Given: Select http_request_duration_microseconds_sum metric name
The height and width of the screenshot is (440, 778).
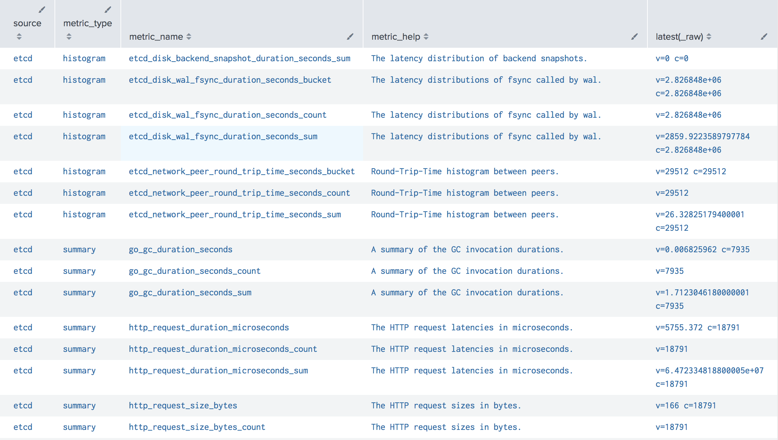Looking at the screenshot, I should 218,371.
